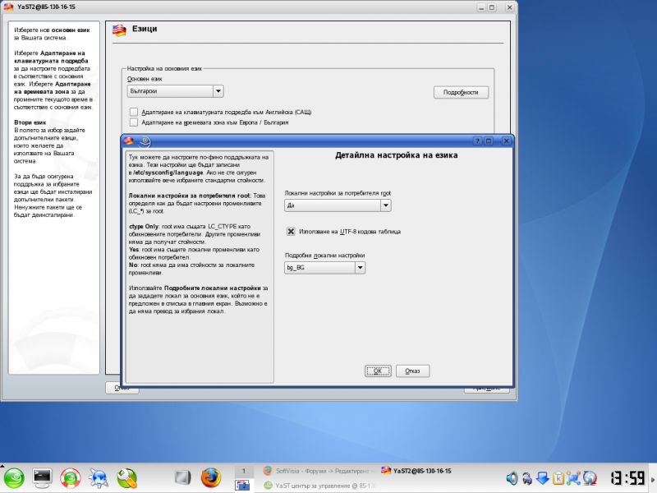
Task: Click the tray icon right of the speaker
Action: point(527,478)
